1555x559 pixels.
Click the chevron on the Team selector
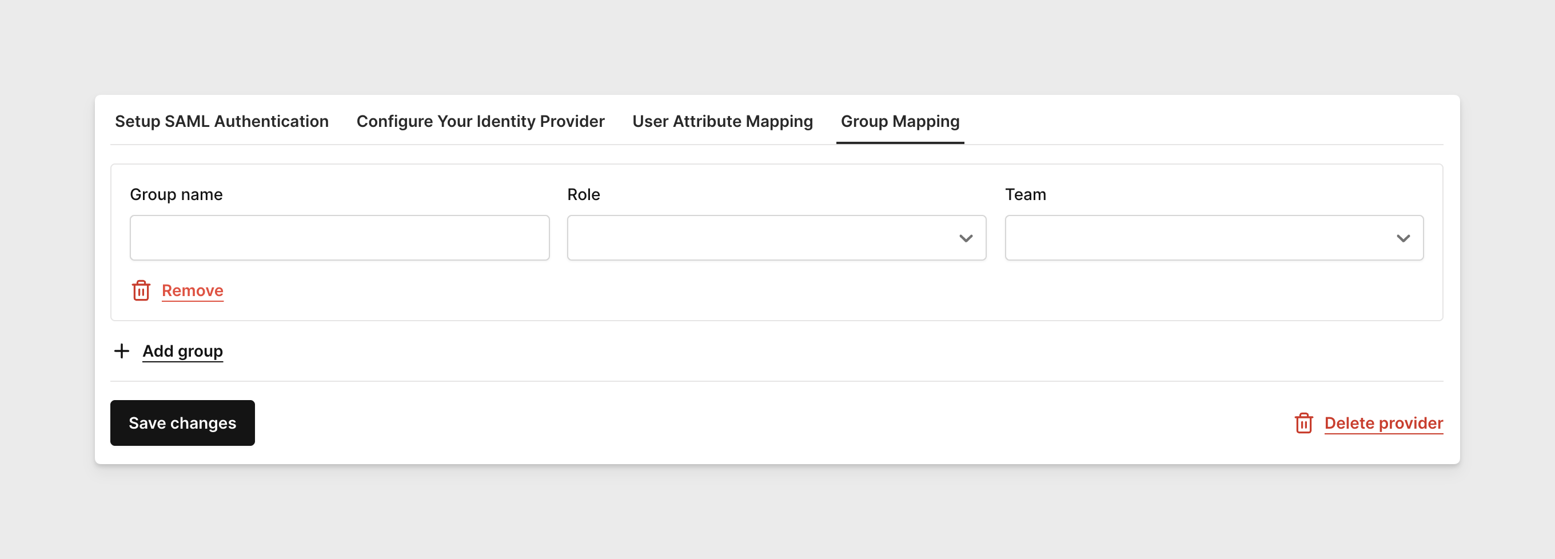click(1405, 238)
